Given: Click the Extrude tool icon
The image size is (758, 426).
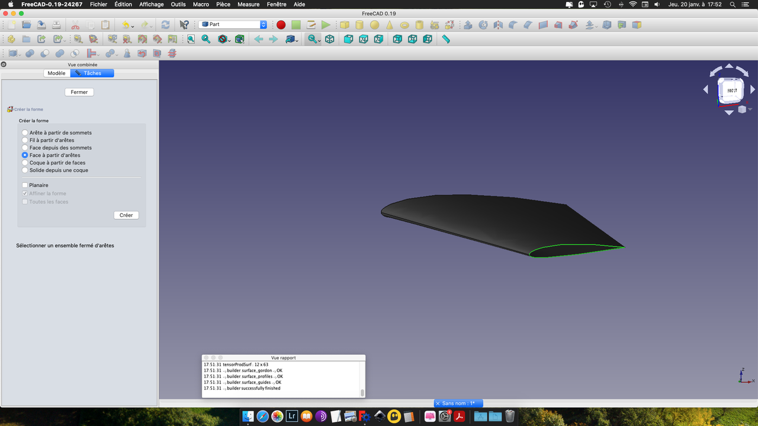Looking at the screenshot, I should tap(468, 25).
